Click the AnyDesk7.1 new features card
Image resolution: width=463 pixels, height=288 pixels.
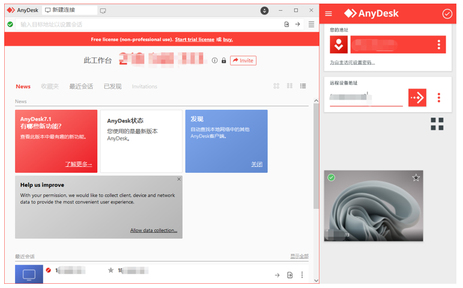[56, 141]
